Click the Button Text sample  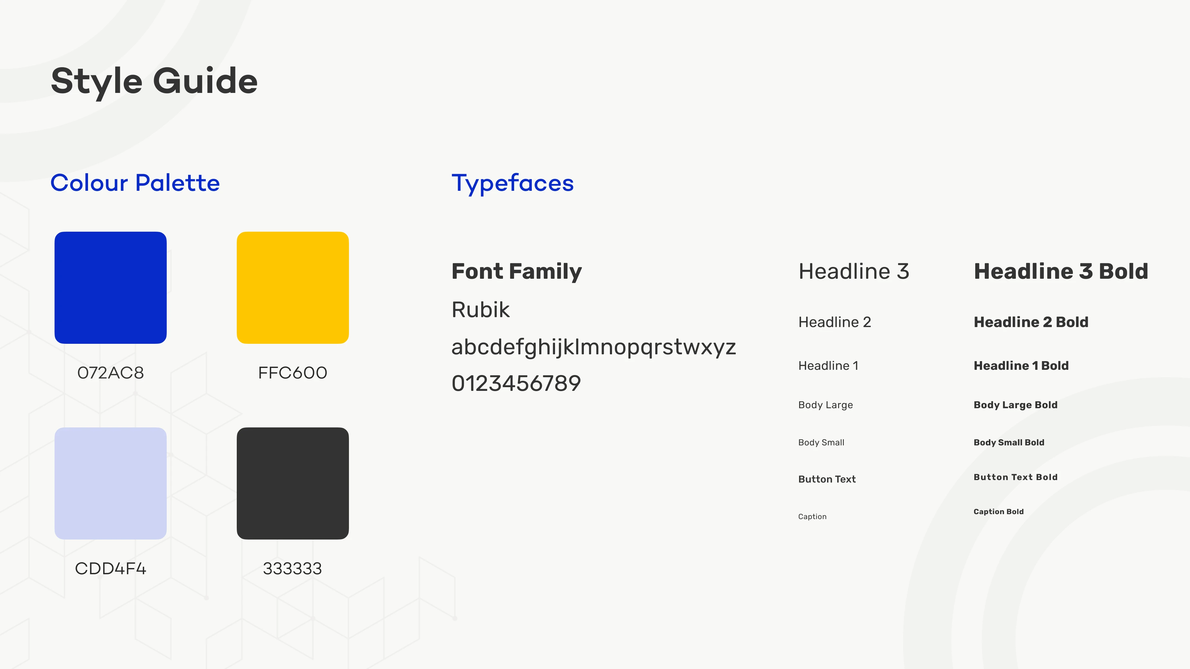pos(826,479)
